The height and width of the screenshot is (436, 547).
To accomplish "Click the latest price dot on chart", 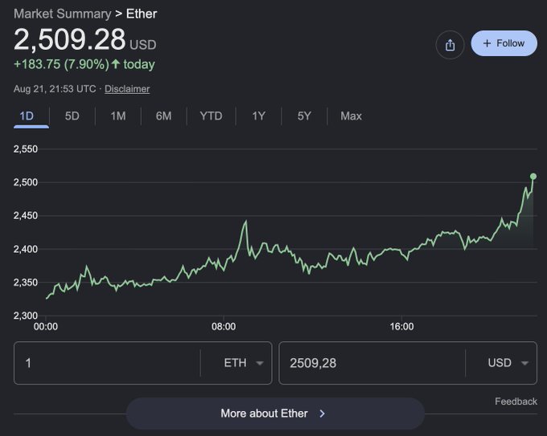I will (x=533, y=176).
